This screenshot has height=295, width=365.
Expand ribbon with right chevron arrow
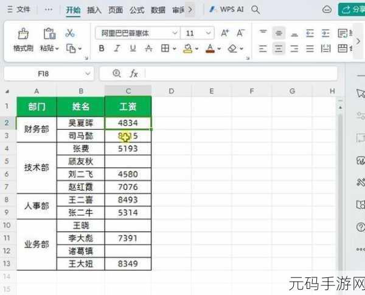pyautogui.click(x=358, y=41)
